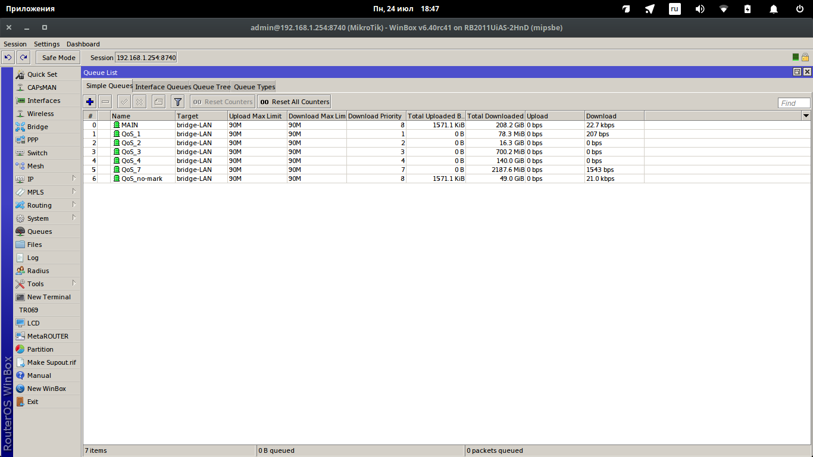Disable selected queue with cross icon
The height and width of the screenshot is (457, 813).
point(139,102)
